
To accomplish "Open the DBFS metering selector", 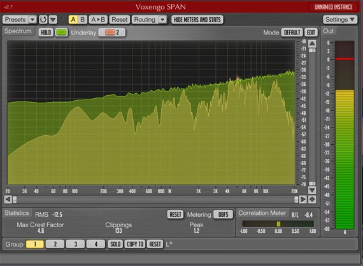I will pos(223,214).
